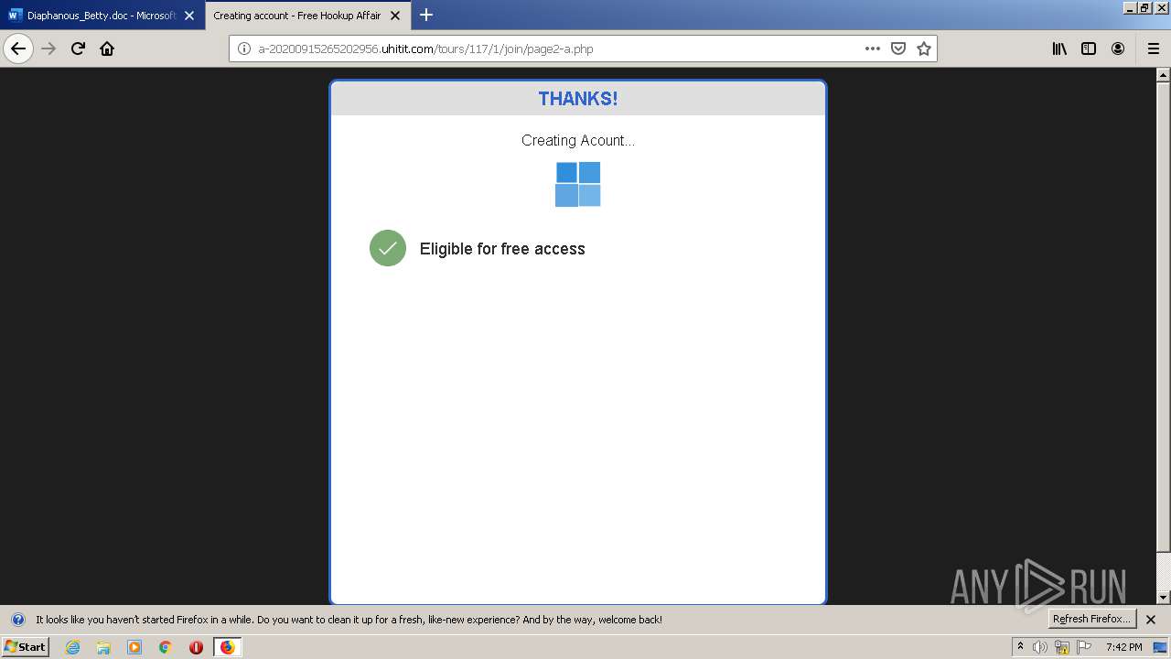Click green checkmark for free access

click(x=388, y=248)
